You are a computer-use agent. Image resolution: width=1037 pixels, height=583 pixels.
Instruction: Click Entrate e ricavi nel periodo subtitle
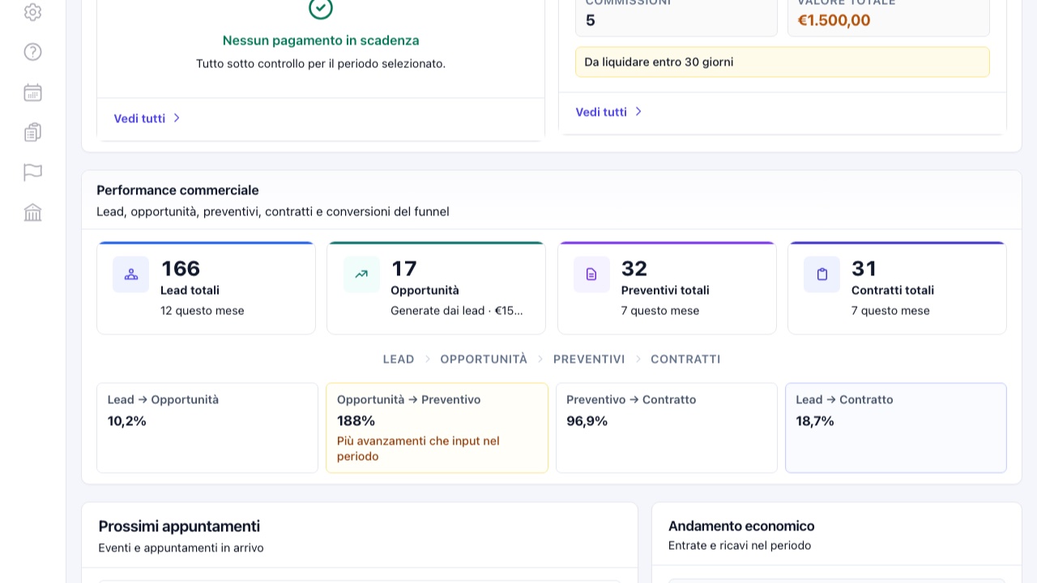pos(740,546)
